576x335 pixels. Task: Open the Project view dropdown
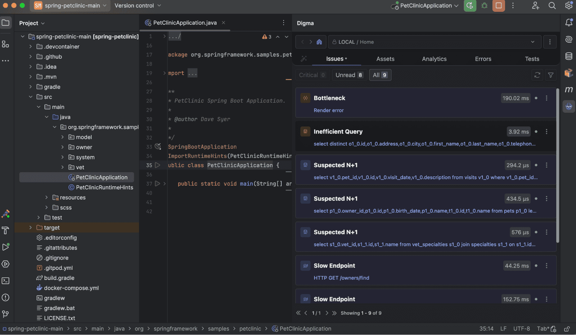(32, 23)
